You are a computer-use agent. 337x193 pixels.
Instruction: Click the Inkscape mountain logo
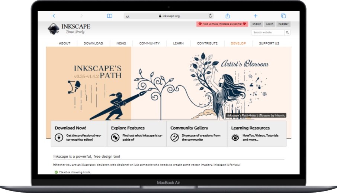coord(54,29)
